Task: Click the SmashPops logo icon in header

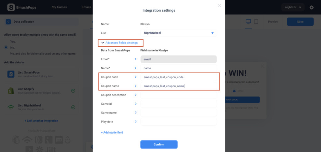Action: (x=11, y=7)
